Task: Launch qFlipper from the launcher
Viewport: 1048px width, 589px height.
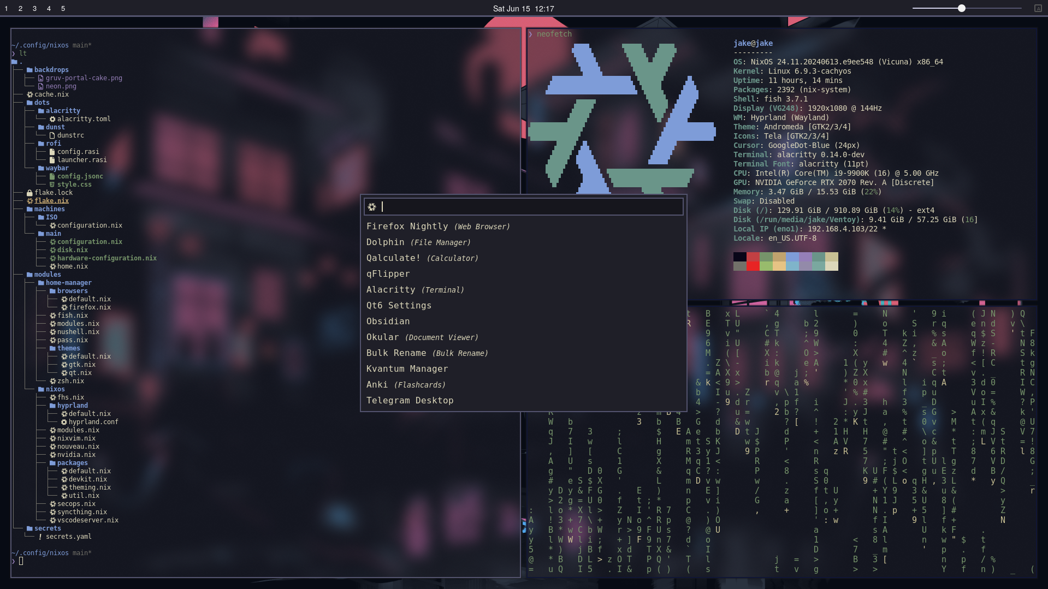Action: pyautogui.click(x=523, y=273)
